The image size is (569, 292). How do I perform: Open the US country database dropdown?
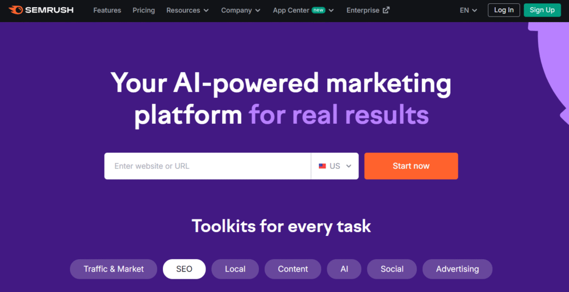(x=335, y=166)
